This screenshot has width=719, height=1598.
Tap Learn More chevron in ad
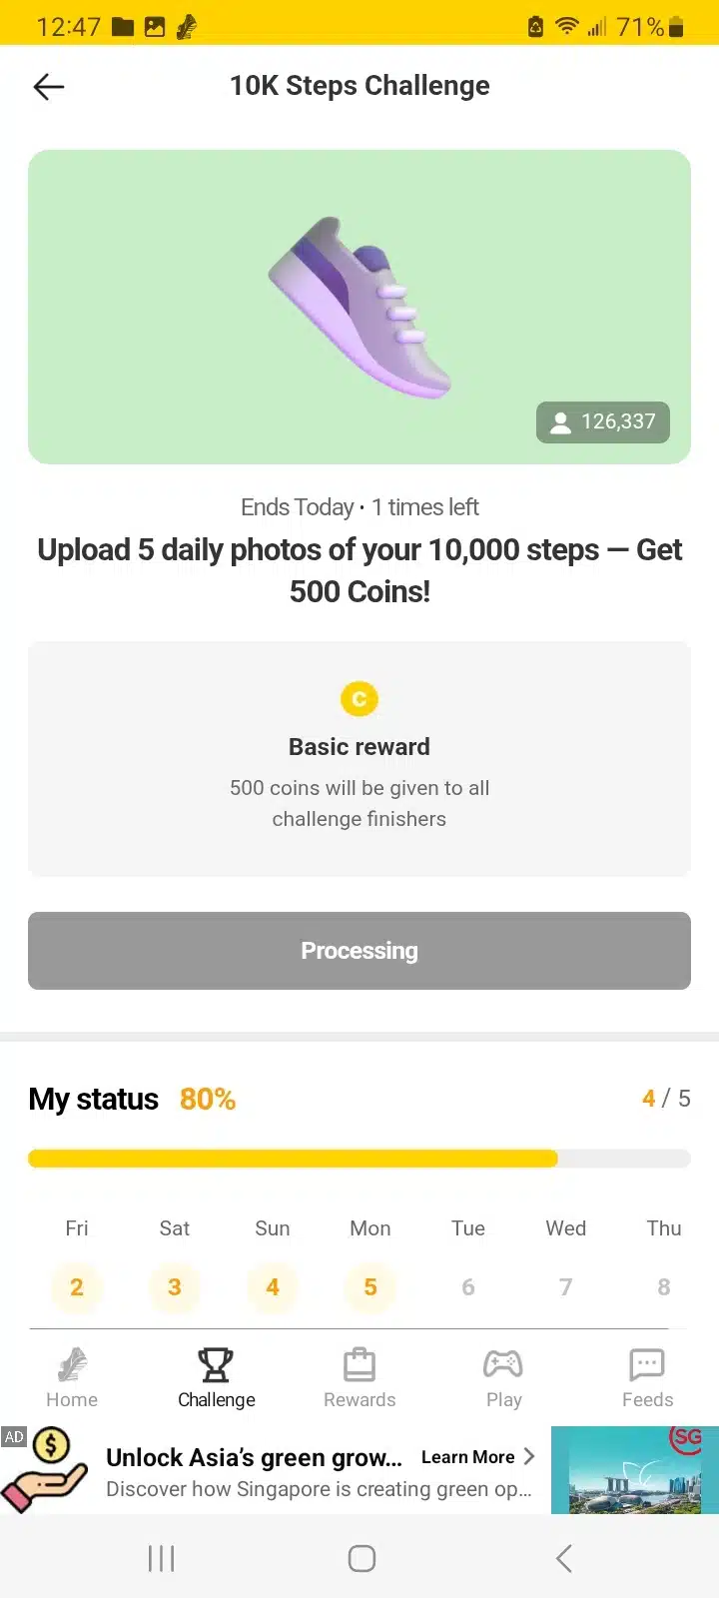tap(528, 1457)
